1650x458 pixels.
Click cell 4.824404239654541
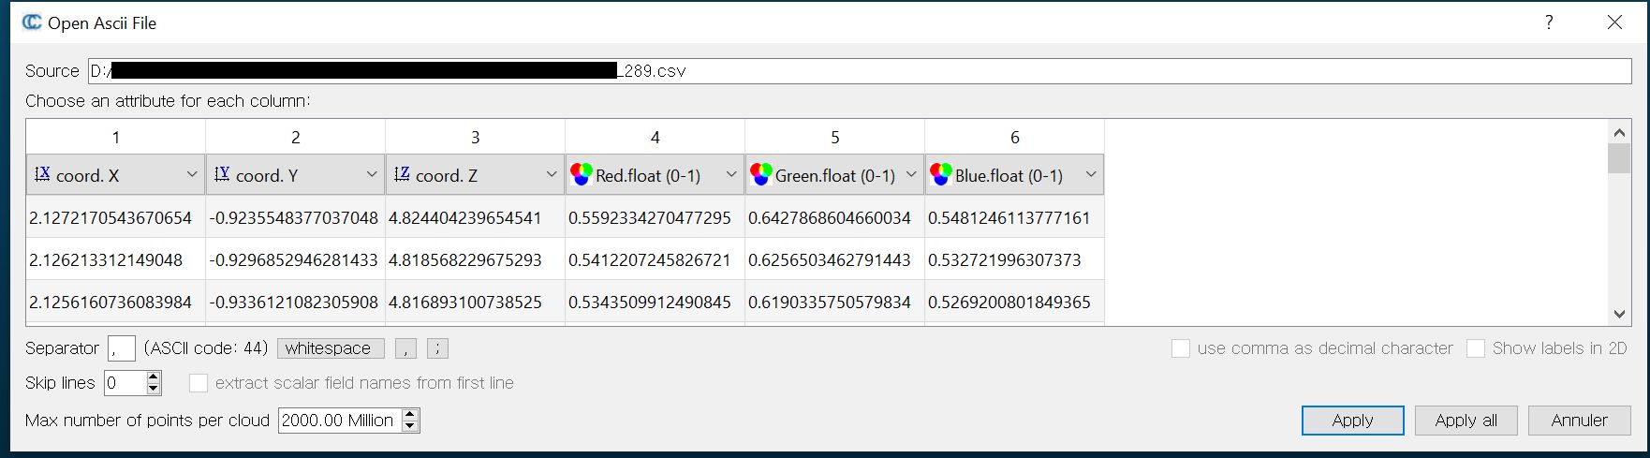click(476, 217)
